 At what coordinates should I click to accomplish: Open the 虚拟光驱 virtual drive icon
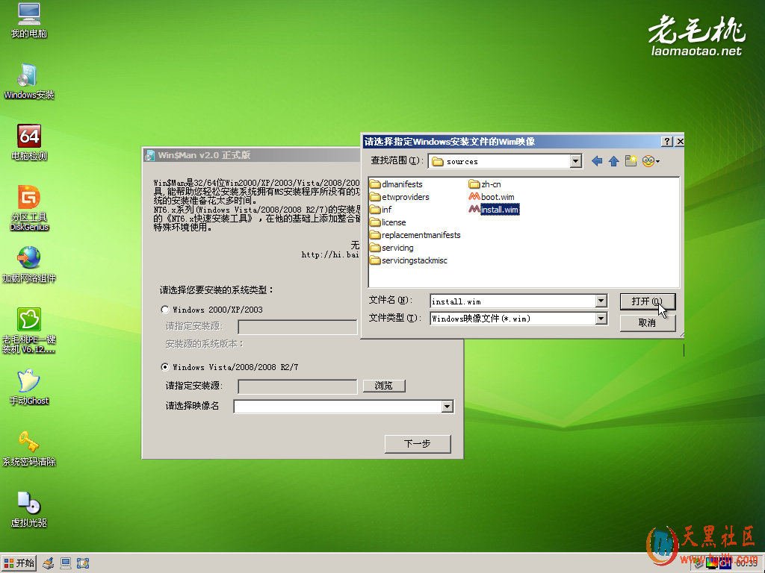(x=29, y=504)
